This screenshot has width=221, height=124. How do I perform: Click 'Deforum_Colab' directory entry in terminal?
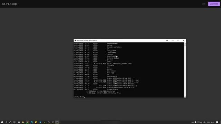click(113, 58)
